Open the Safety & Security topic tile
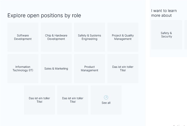187x126 pixels. [x=167, y=35]
